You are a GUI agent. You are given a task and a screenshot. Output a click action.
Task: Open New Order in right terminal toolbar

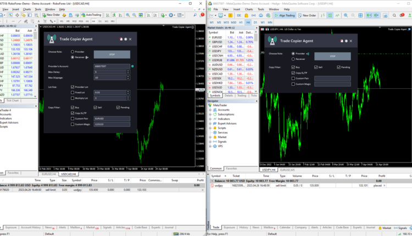[309, 15]
